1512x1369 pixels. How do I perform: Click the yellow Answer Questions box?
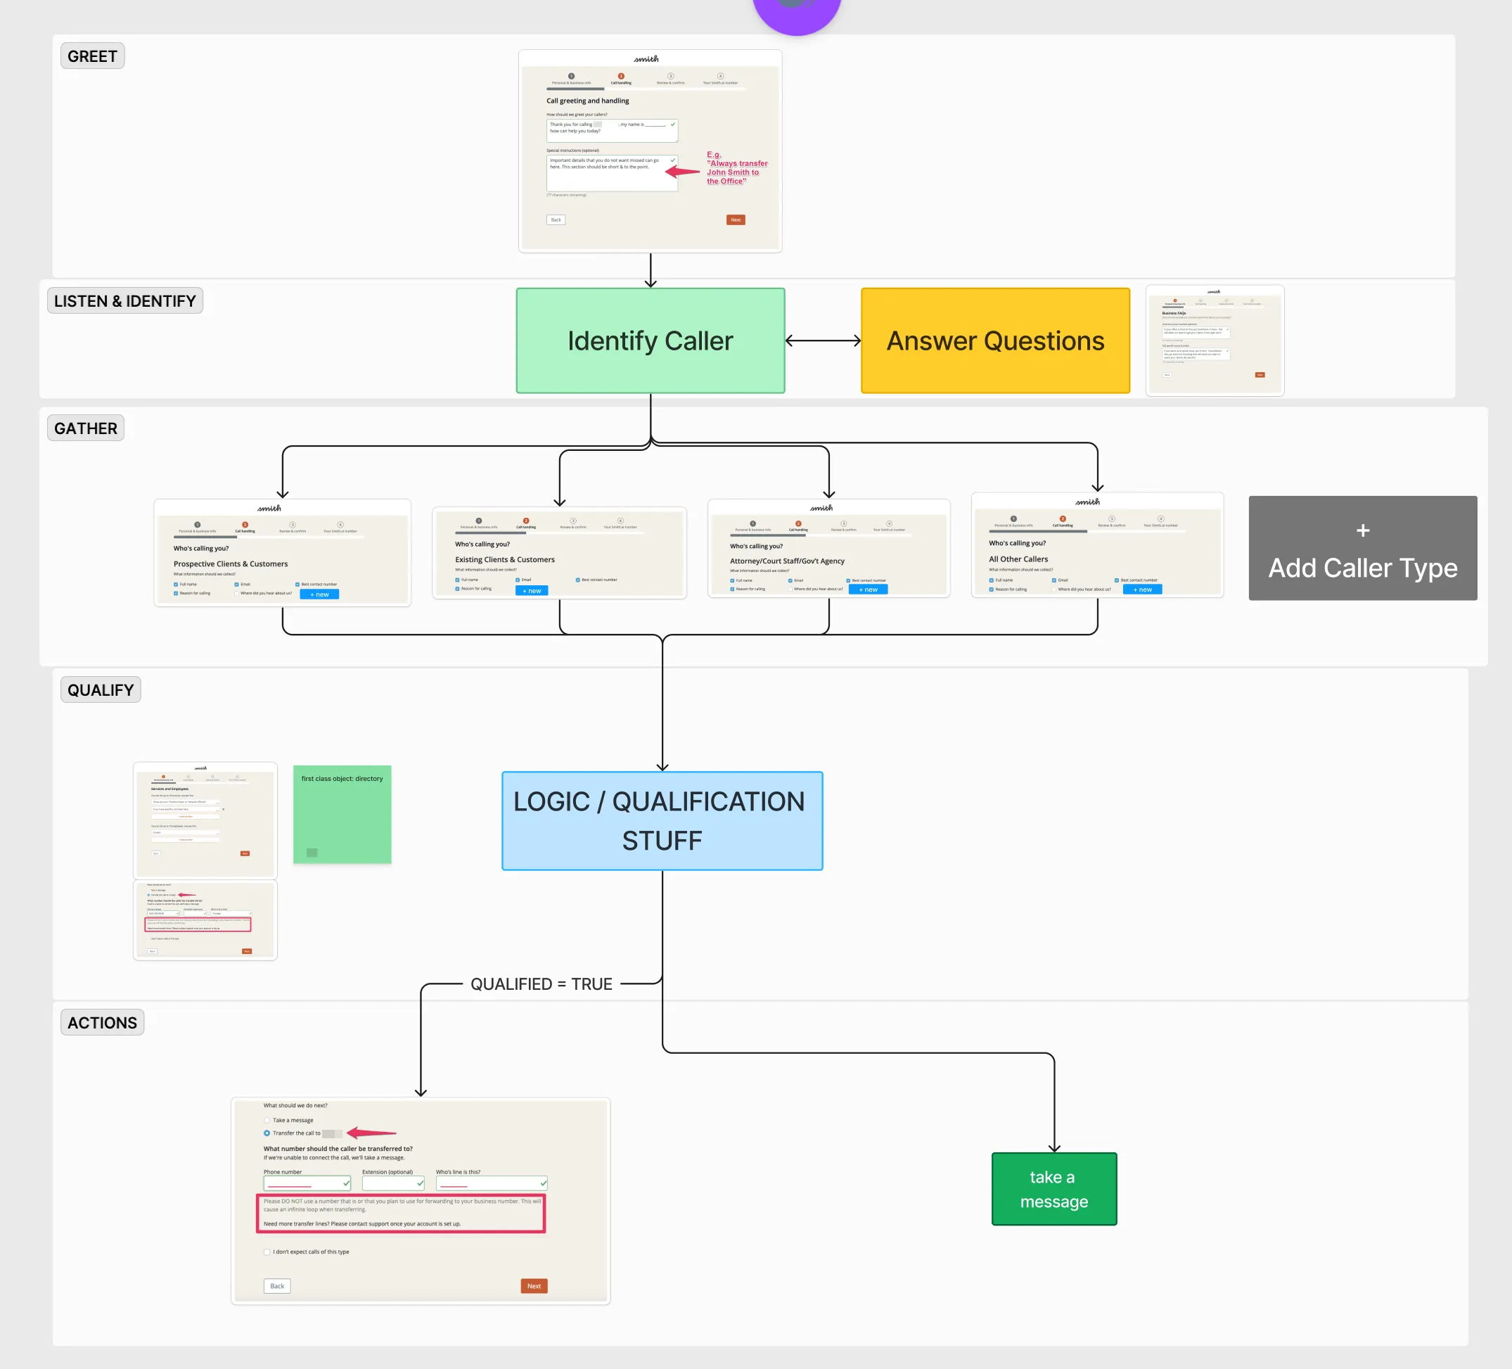[x=995, y=340]
